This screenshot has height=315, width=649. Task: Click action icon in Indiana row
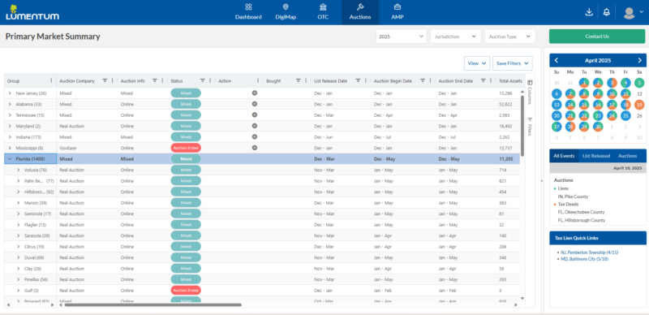[x=255, y=136]
